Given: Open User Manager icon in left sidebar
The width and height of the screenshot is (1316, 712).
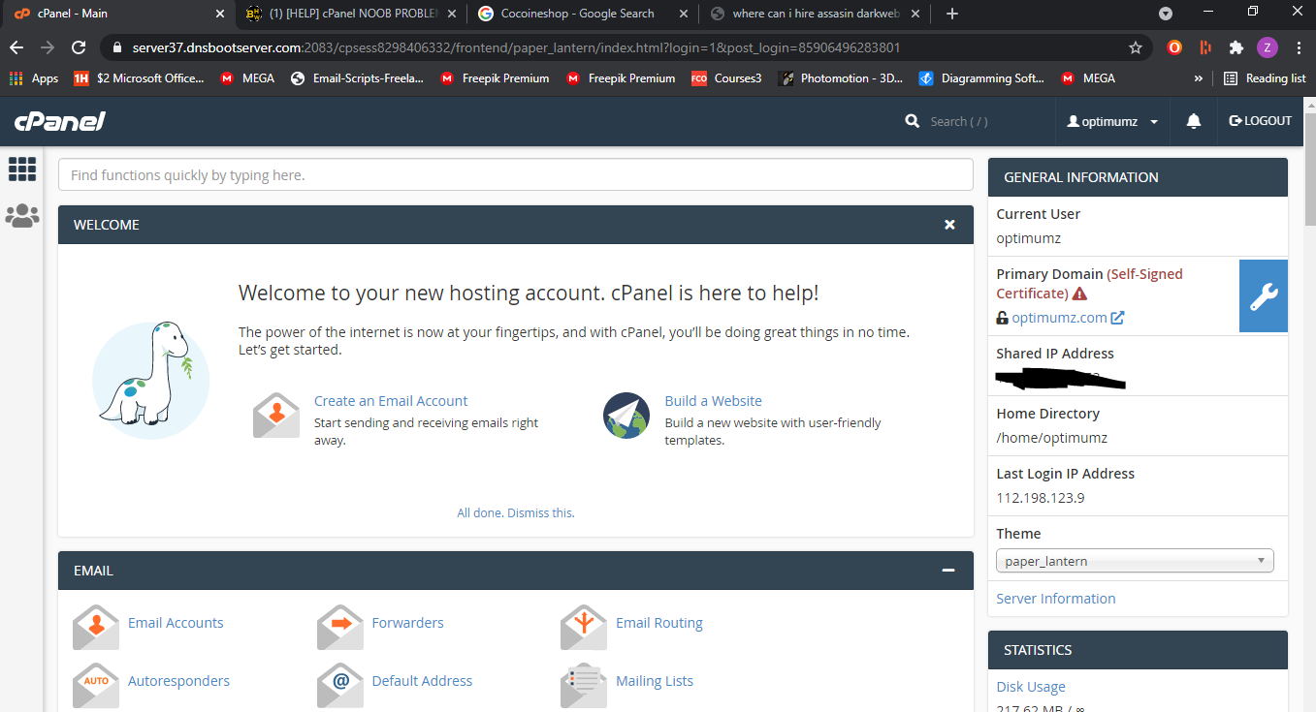Looking at the screenshot, I should point(22,216).
